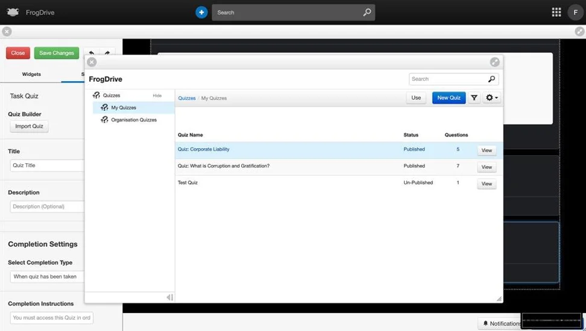View the Corporate Liability quiz
Viewport: 586px width, 331px height.
coord(487,150)
